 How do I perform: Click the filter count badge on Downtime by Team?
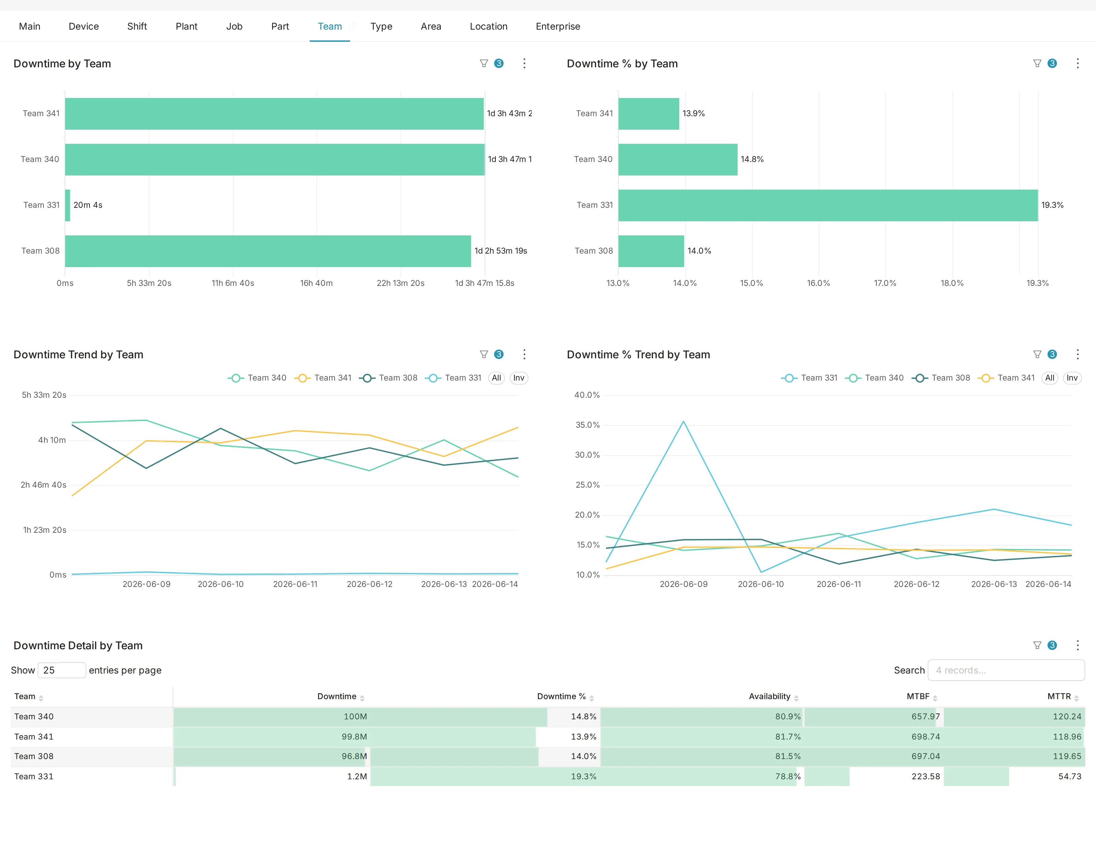(499, 63)
